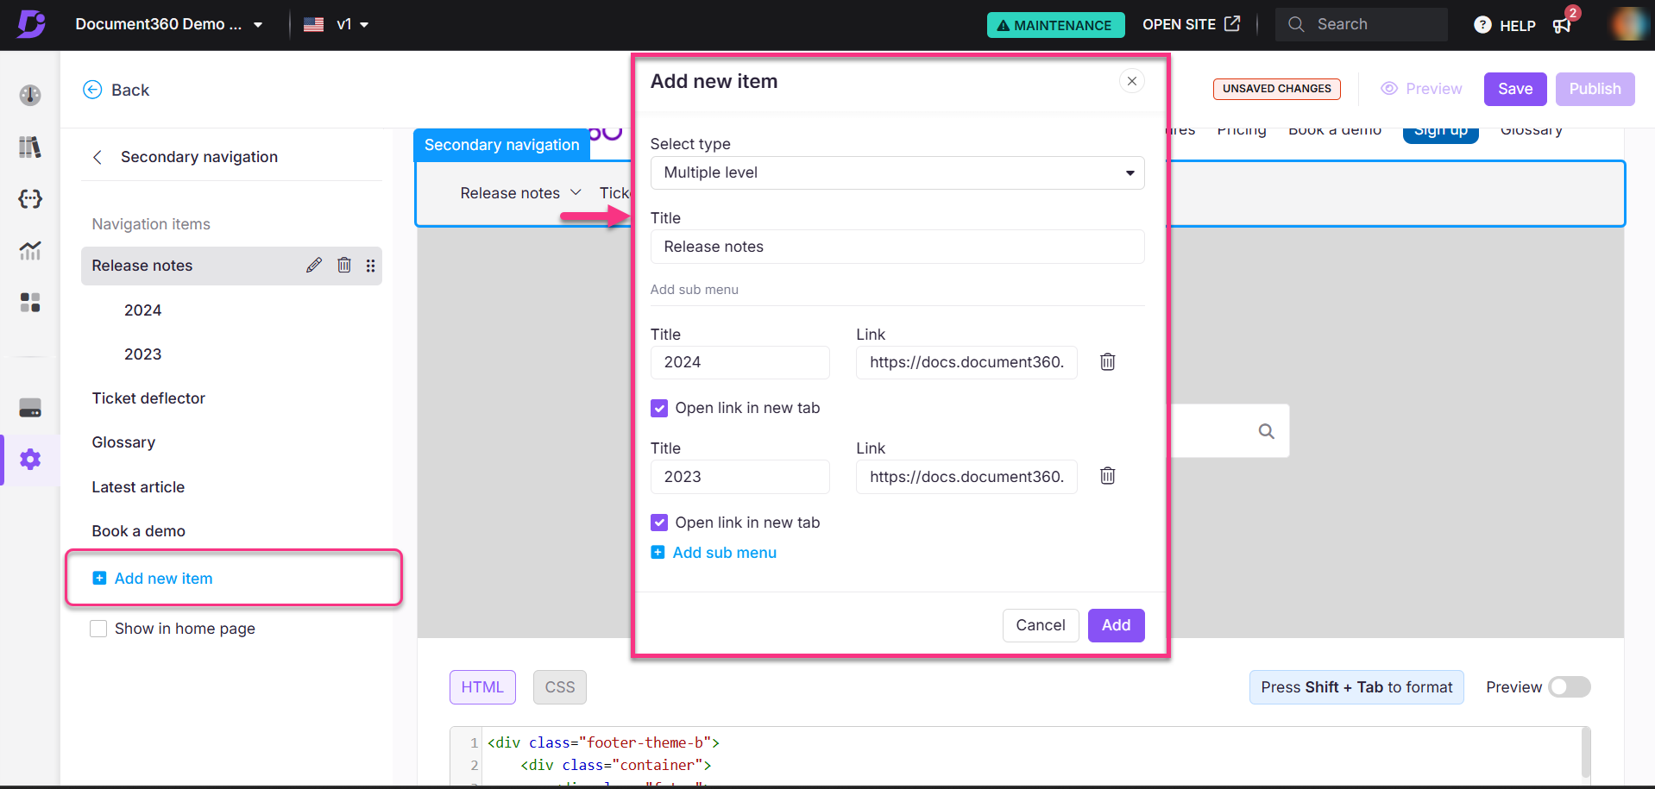The width and height of the screenshot is (1655, 789).
Task: Click the 2023 Link input field
Action: click(x=966, y=477)
